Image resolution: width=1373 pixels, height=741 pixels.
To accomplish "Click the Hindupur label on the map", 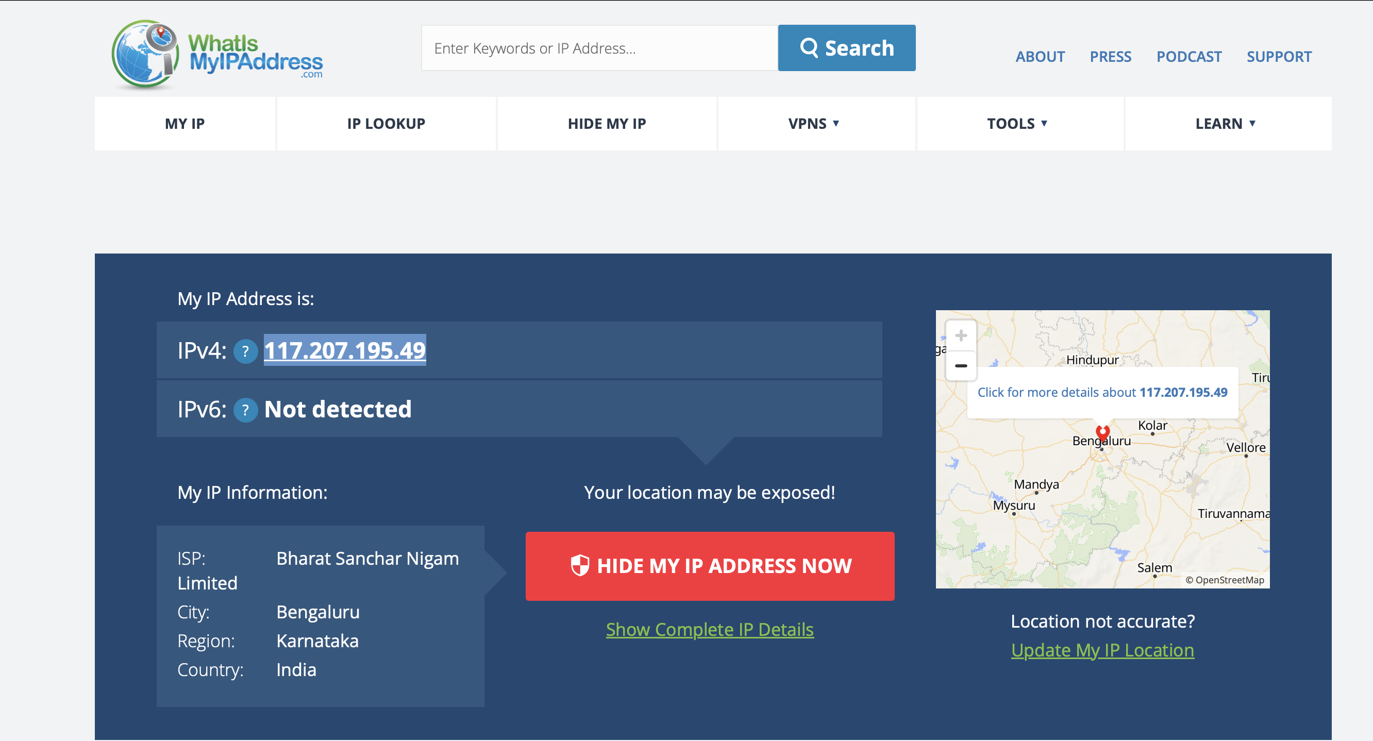I will [x=1092, y=360].
